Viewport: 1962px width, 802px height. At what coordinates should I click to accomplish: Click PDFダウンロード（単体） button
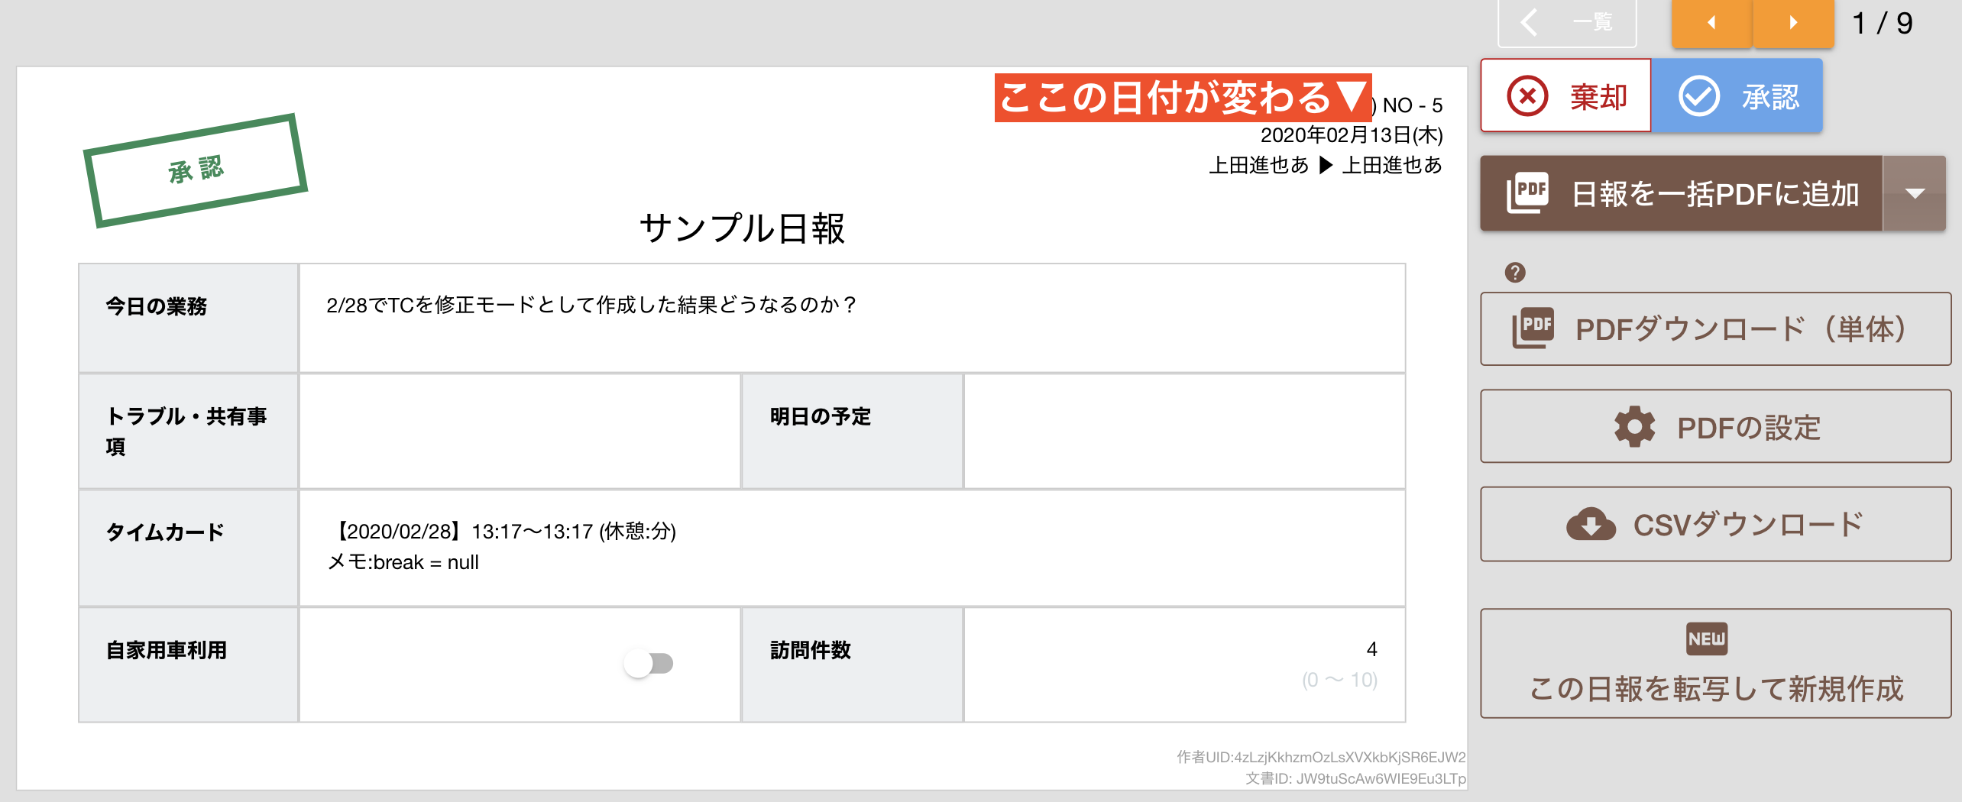(x=1715, y=329)
